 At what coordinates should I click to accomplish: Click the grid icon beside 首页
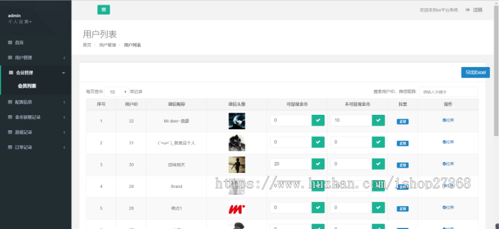point(10,43)
